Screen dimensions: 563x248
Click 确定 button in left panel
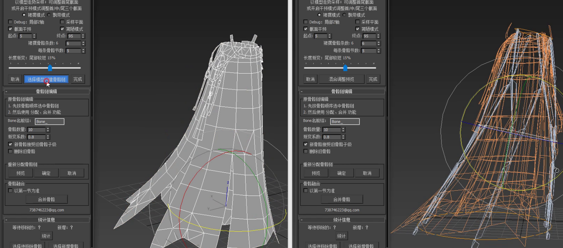point(46,173)
